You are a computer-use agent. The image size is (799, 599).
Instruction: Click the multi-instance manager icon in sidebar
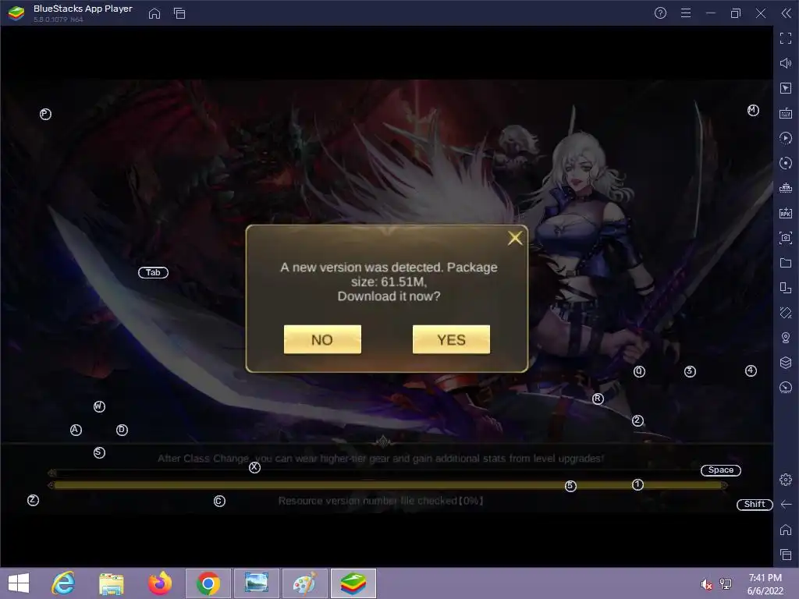786,288
